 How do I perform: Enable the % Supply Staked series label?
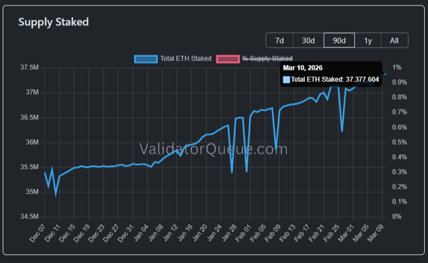click(267, 58)
